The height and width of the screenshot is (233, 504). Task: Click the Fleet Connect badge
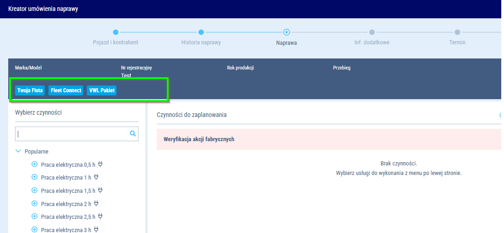click(66, 90)
